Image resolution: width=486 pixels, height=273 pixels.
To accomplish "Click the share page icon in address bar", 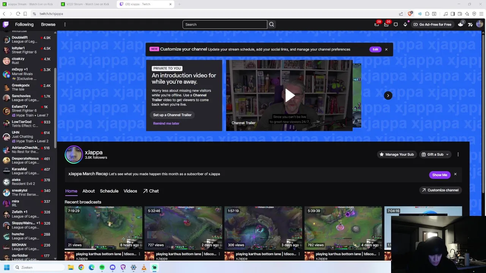I will click(401, 14).
